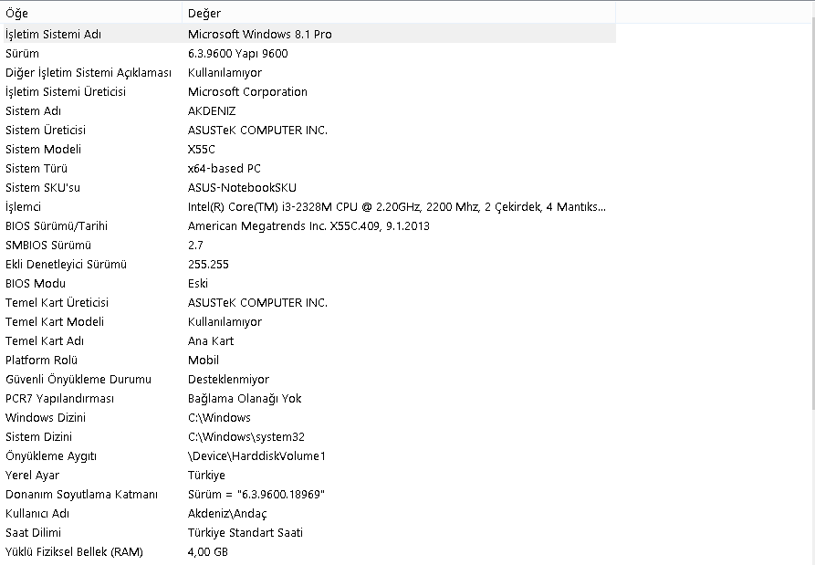
Task: Click the BIOS Sürümü/Tarihi entry
Action: (57, 225)
